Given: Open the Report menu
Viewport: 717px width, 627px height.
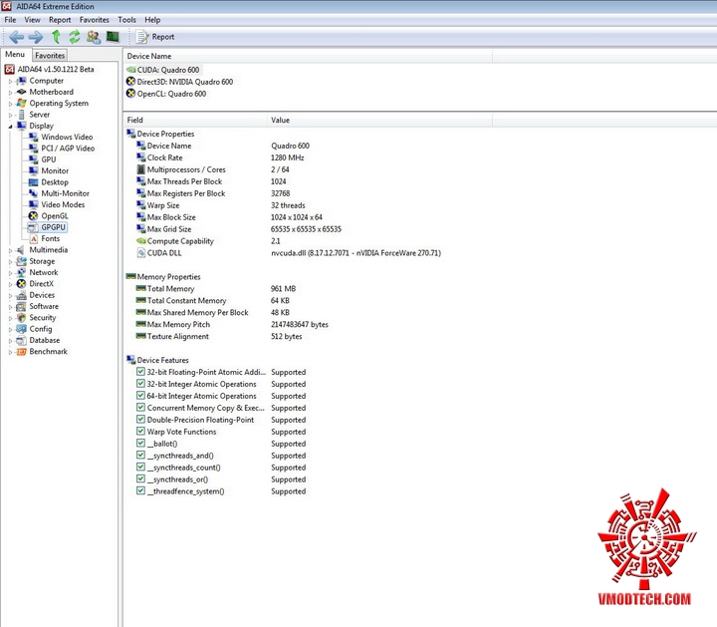Looking at the screenshot, I should coord(60,20).
